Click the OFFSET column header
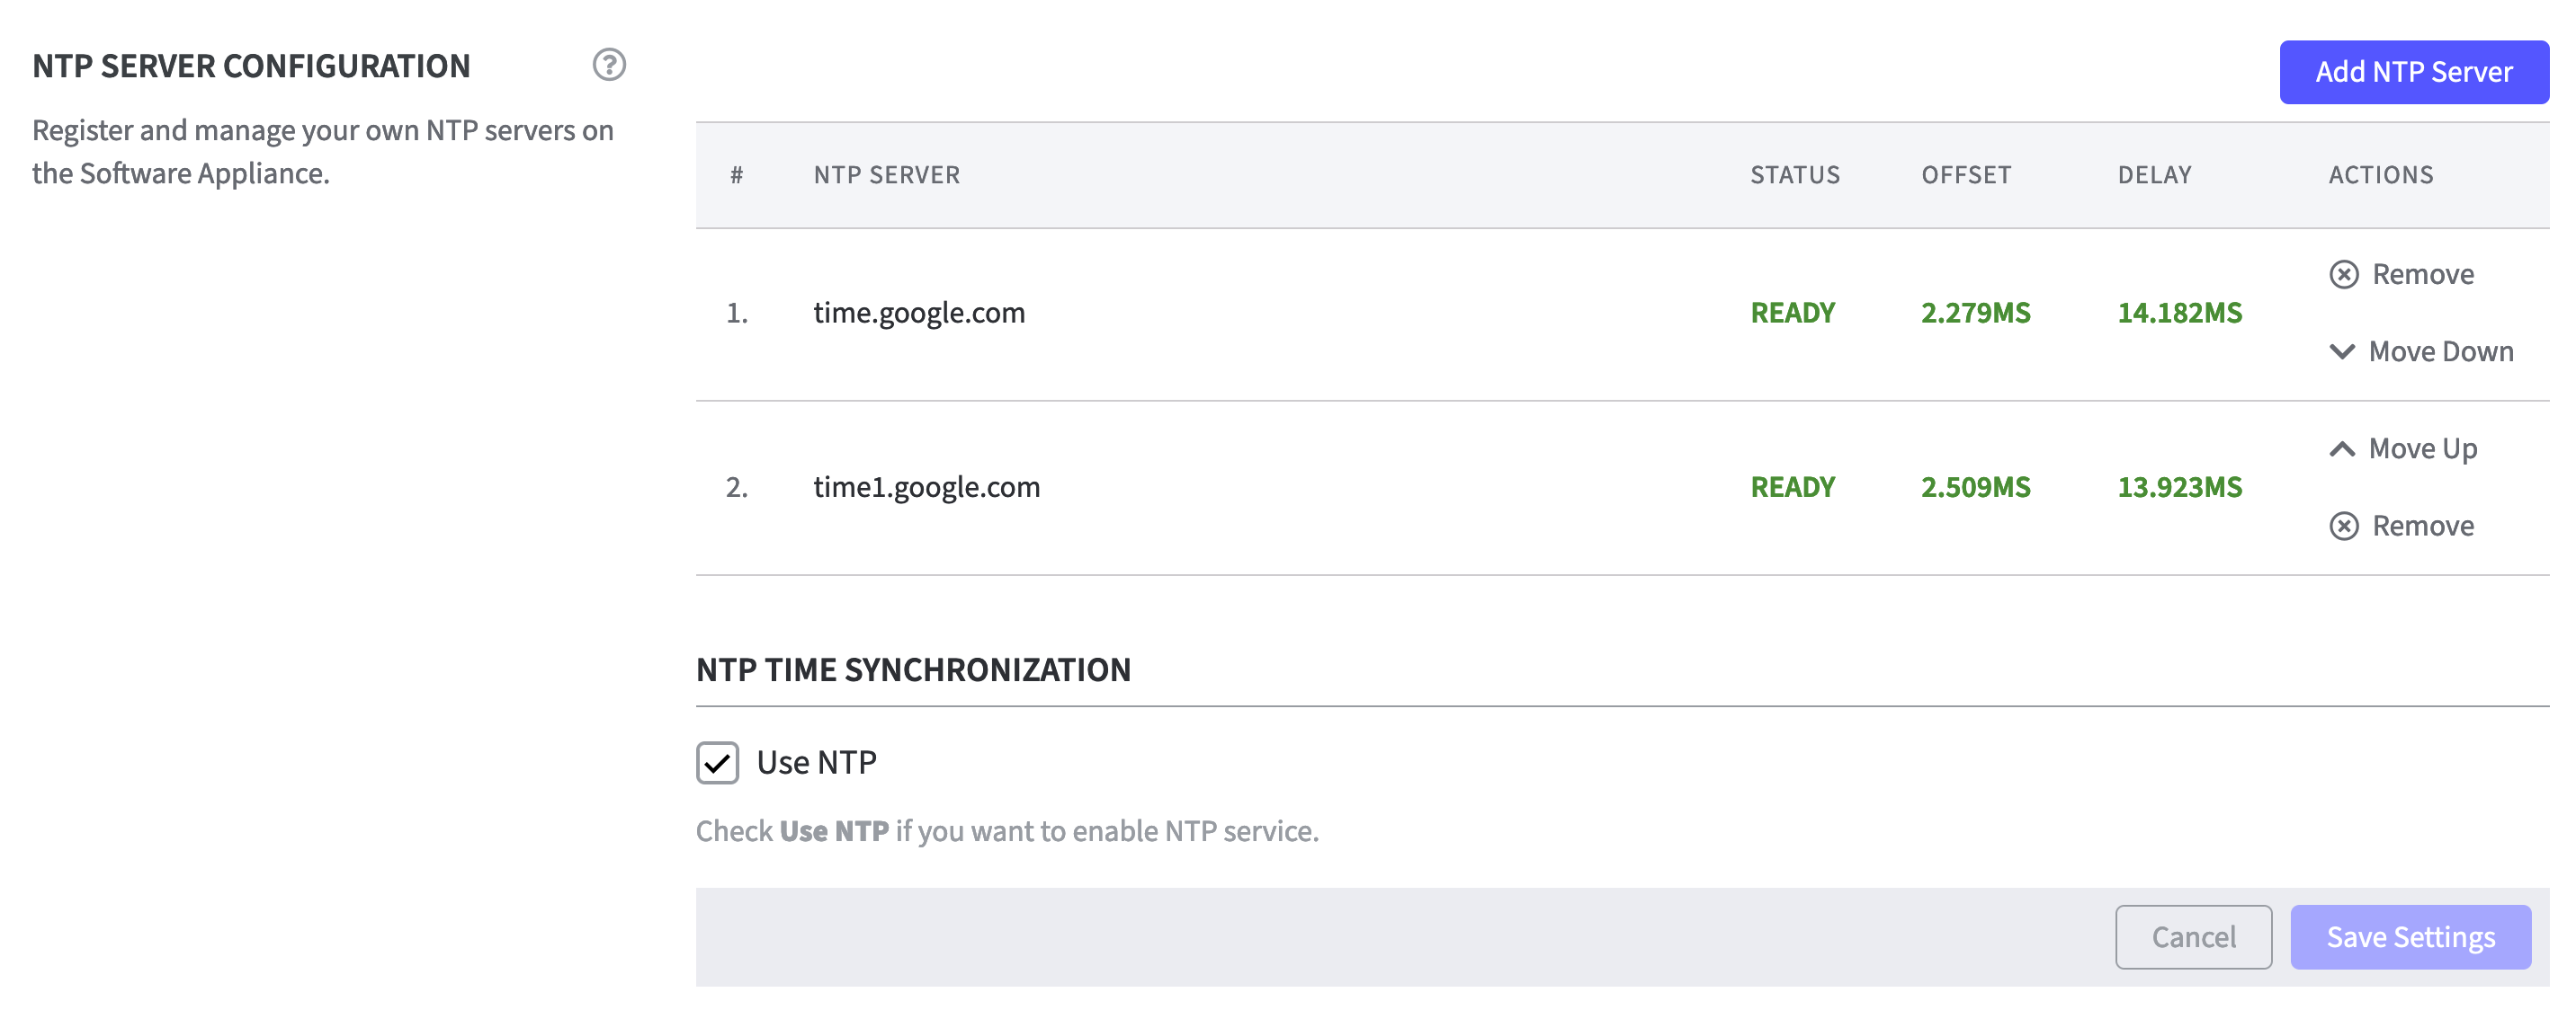This screenshot has height=1019, width=2576. coord(1965,175)
